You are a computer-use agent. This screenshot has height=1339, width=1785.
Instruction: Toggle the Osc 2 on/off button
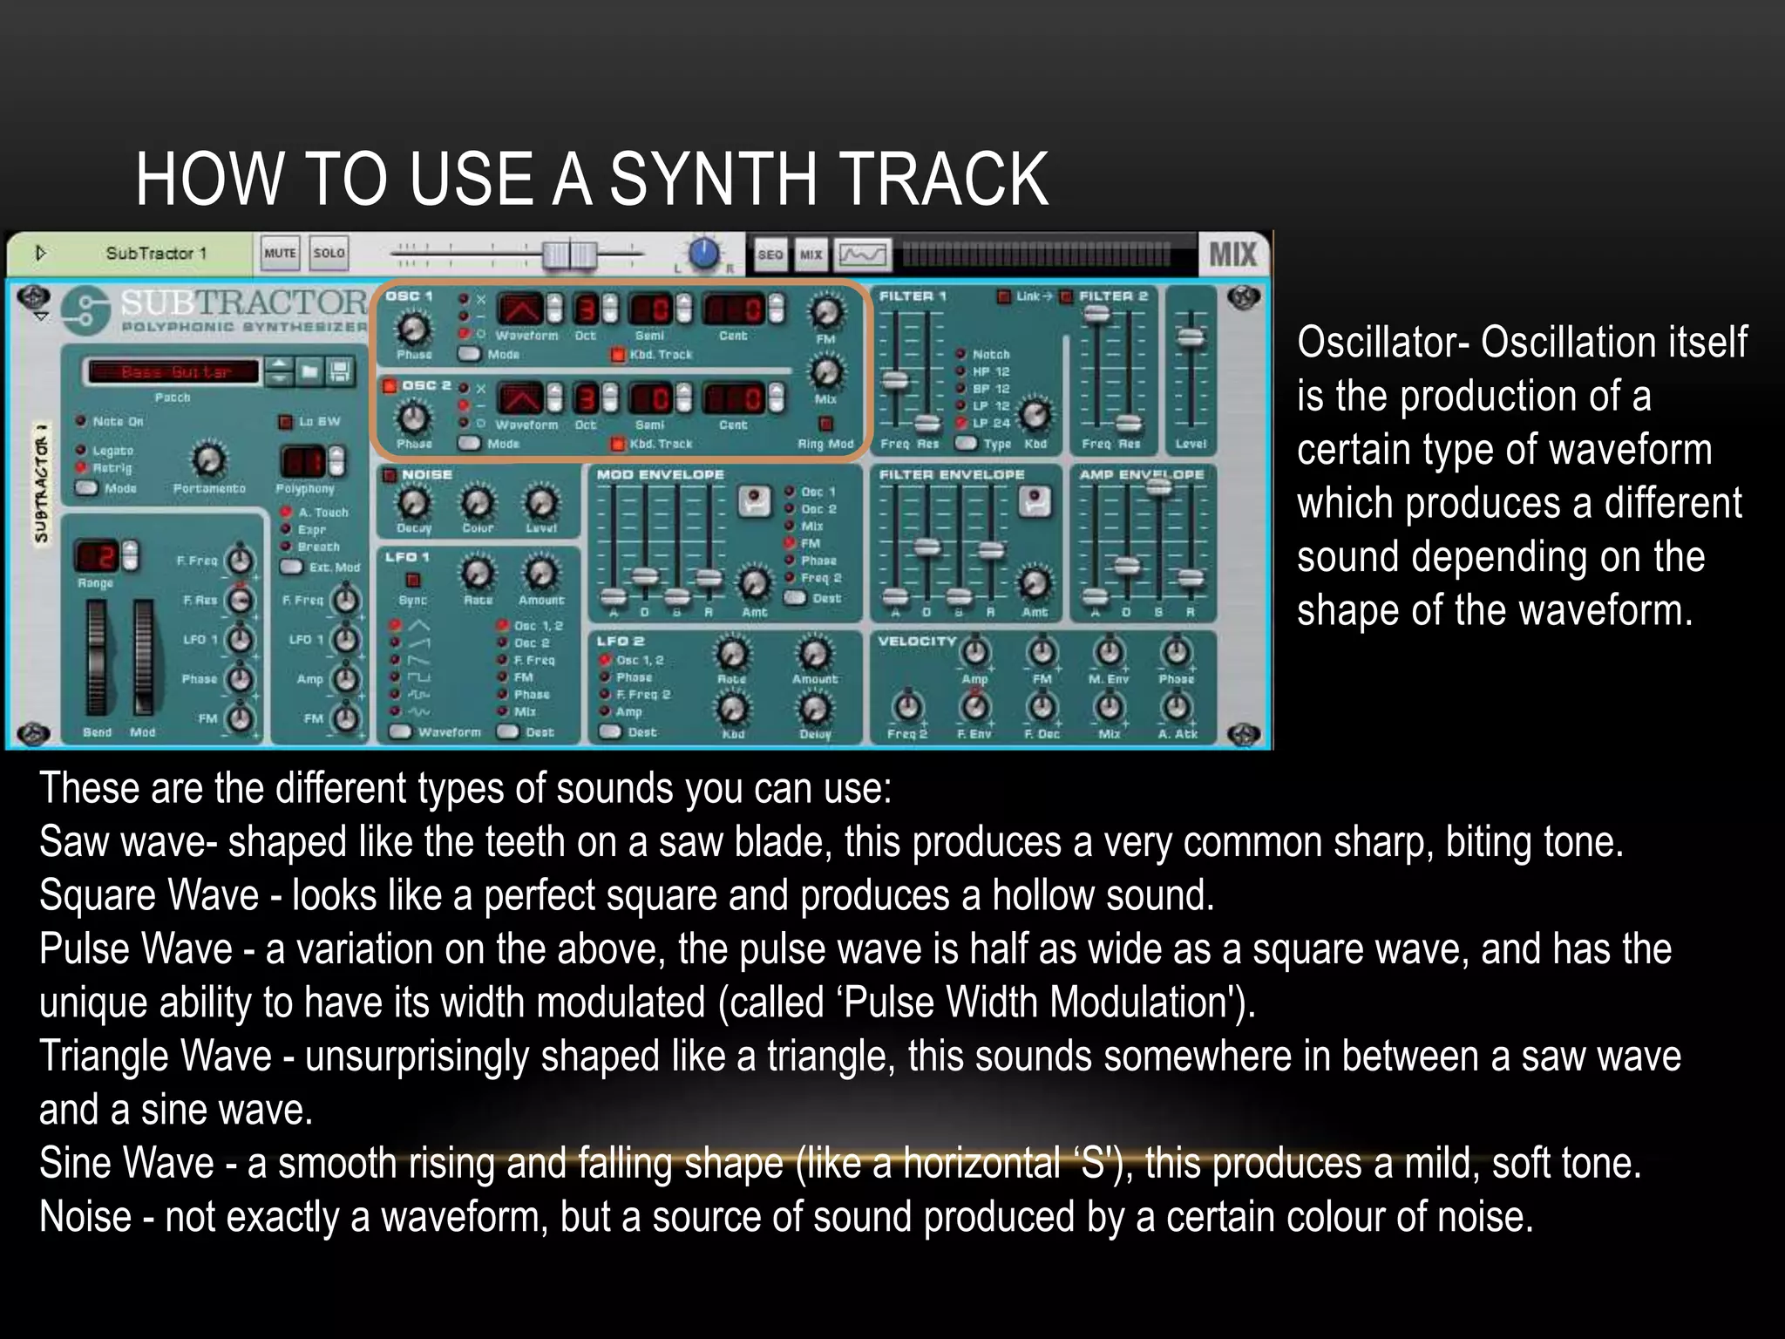[x=390, y=385]
